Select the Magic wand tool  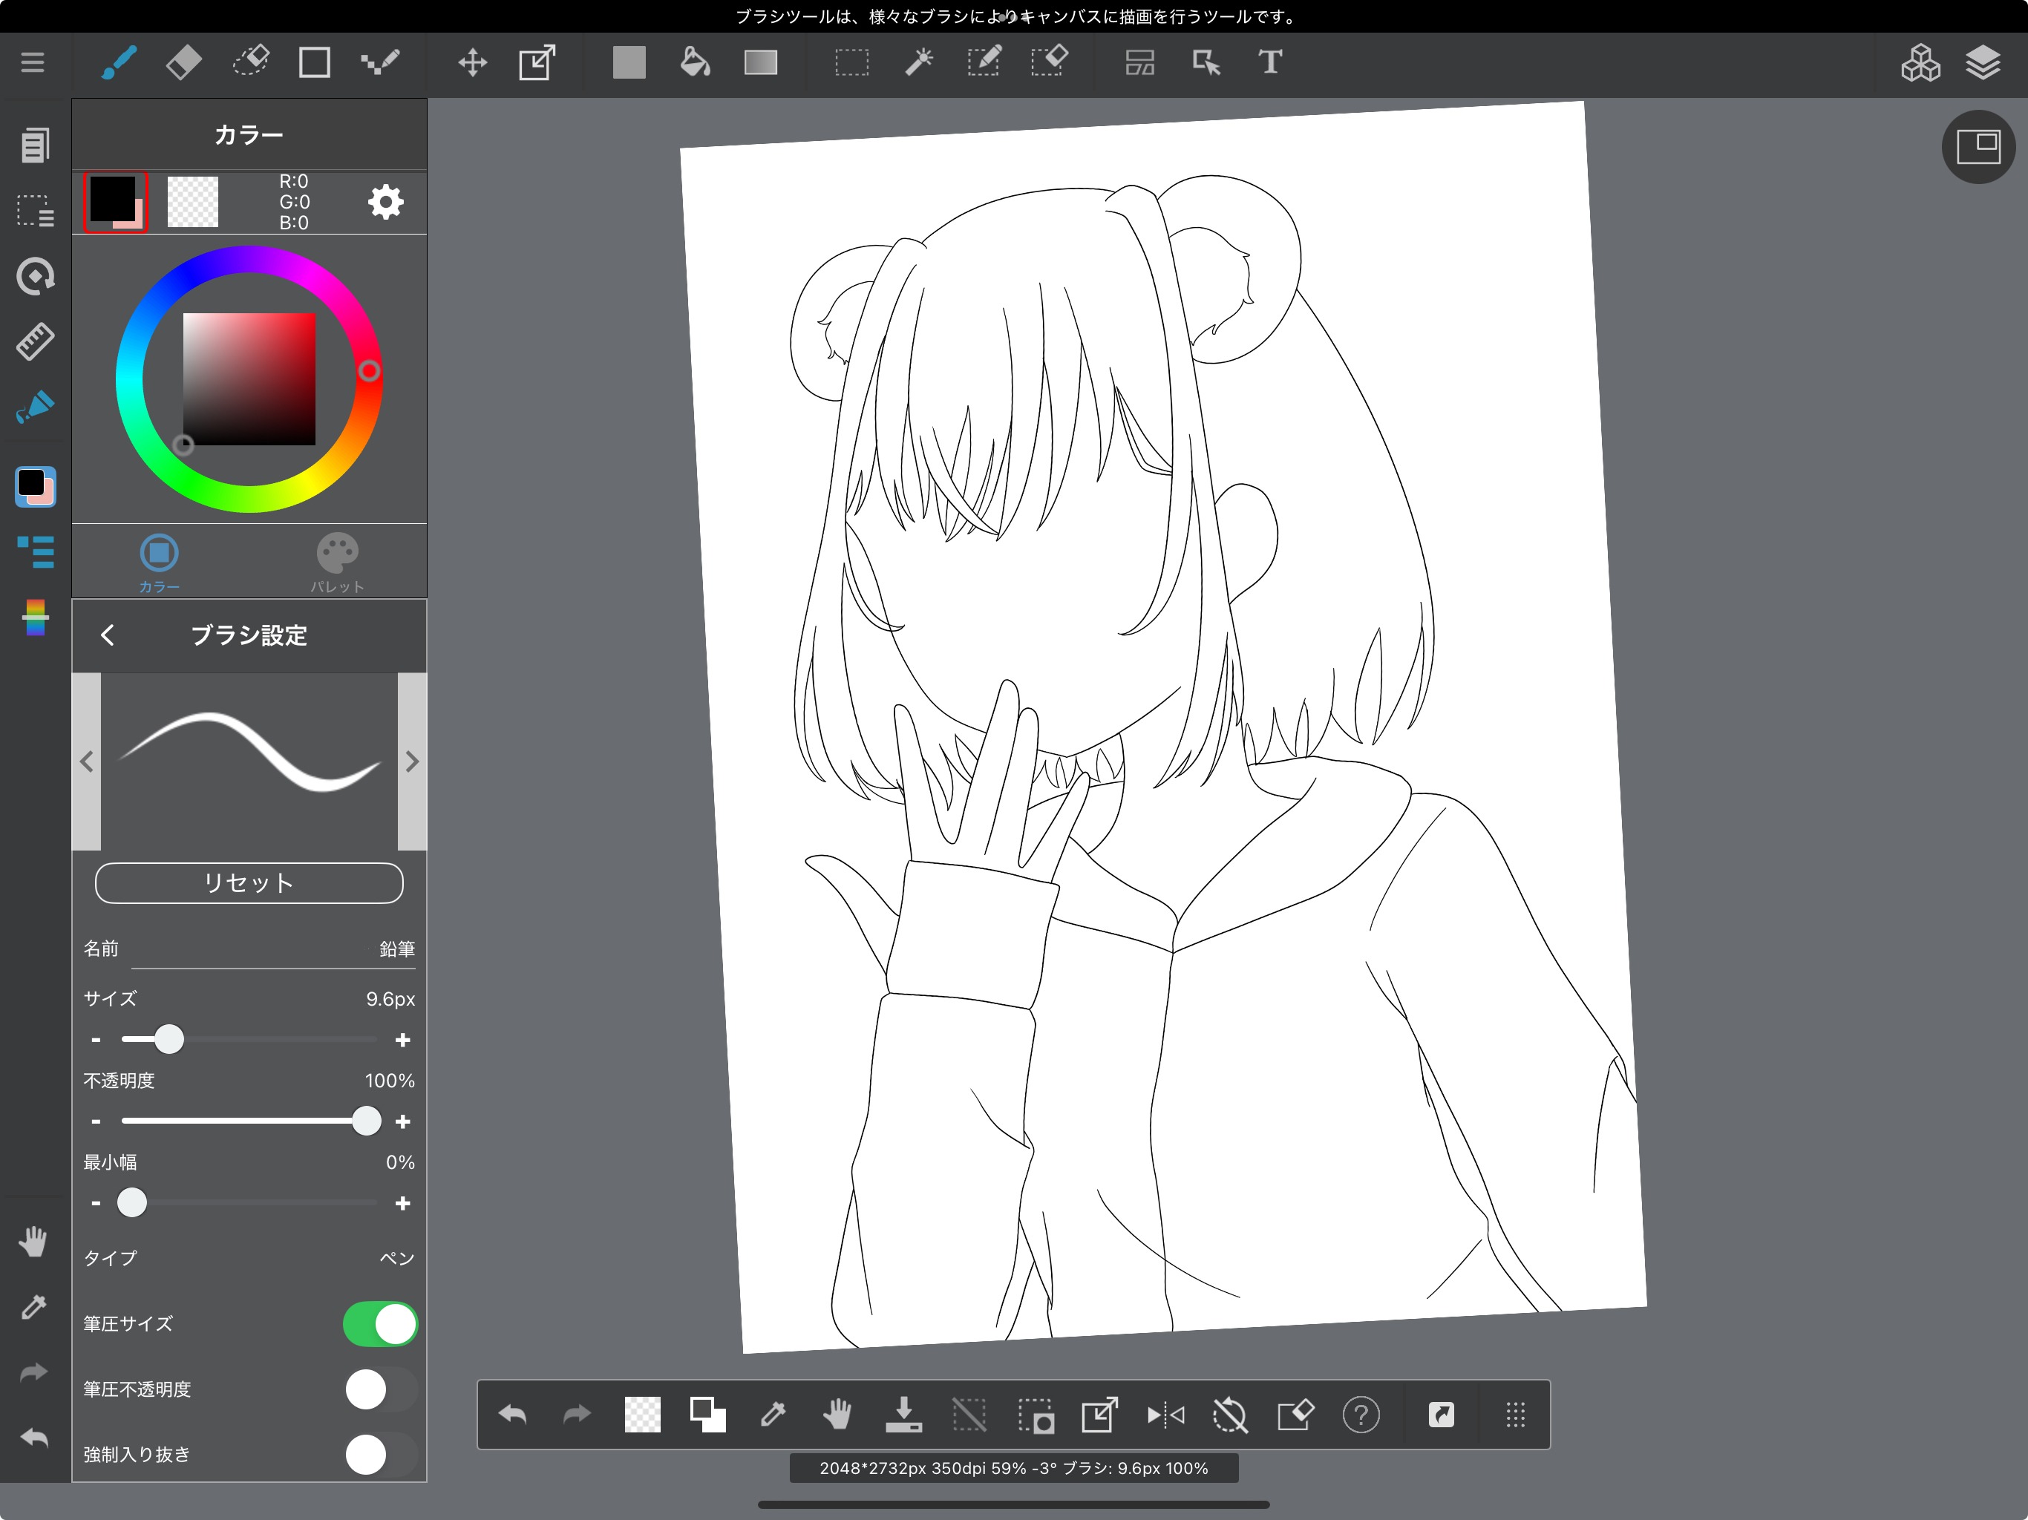917,62
